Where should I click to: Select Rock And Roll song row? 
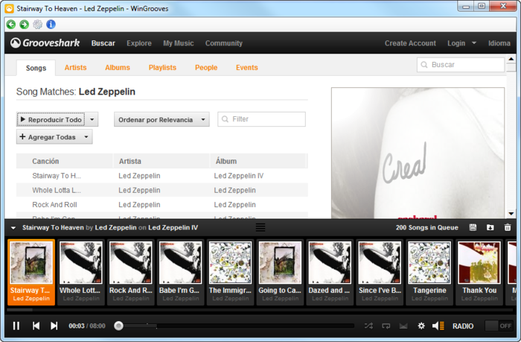tap(162, 205)
